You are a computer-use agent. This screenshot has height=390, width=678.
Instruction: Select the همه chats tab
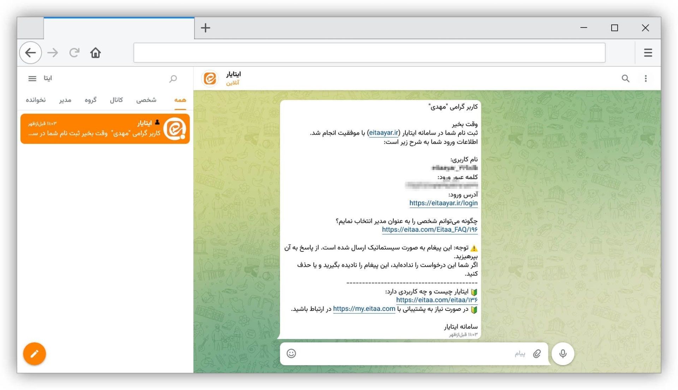point(180,100)
